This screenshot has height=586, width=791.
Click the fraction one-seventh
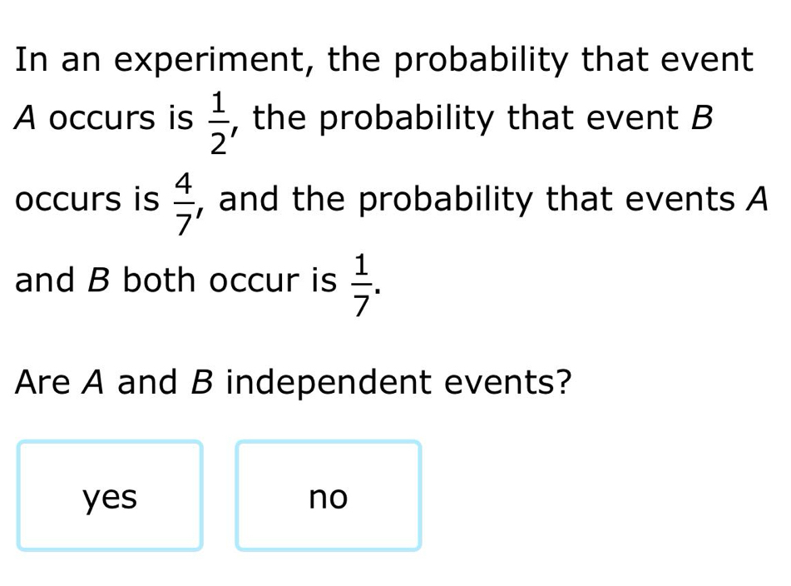360,286
